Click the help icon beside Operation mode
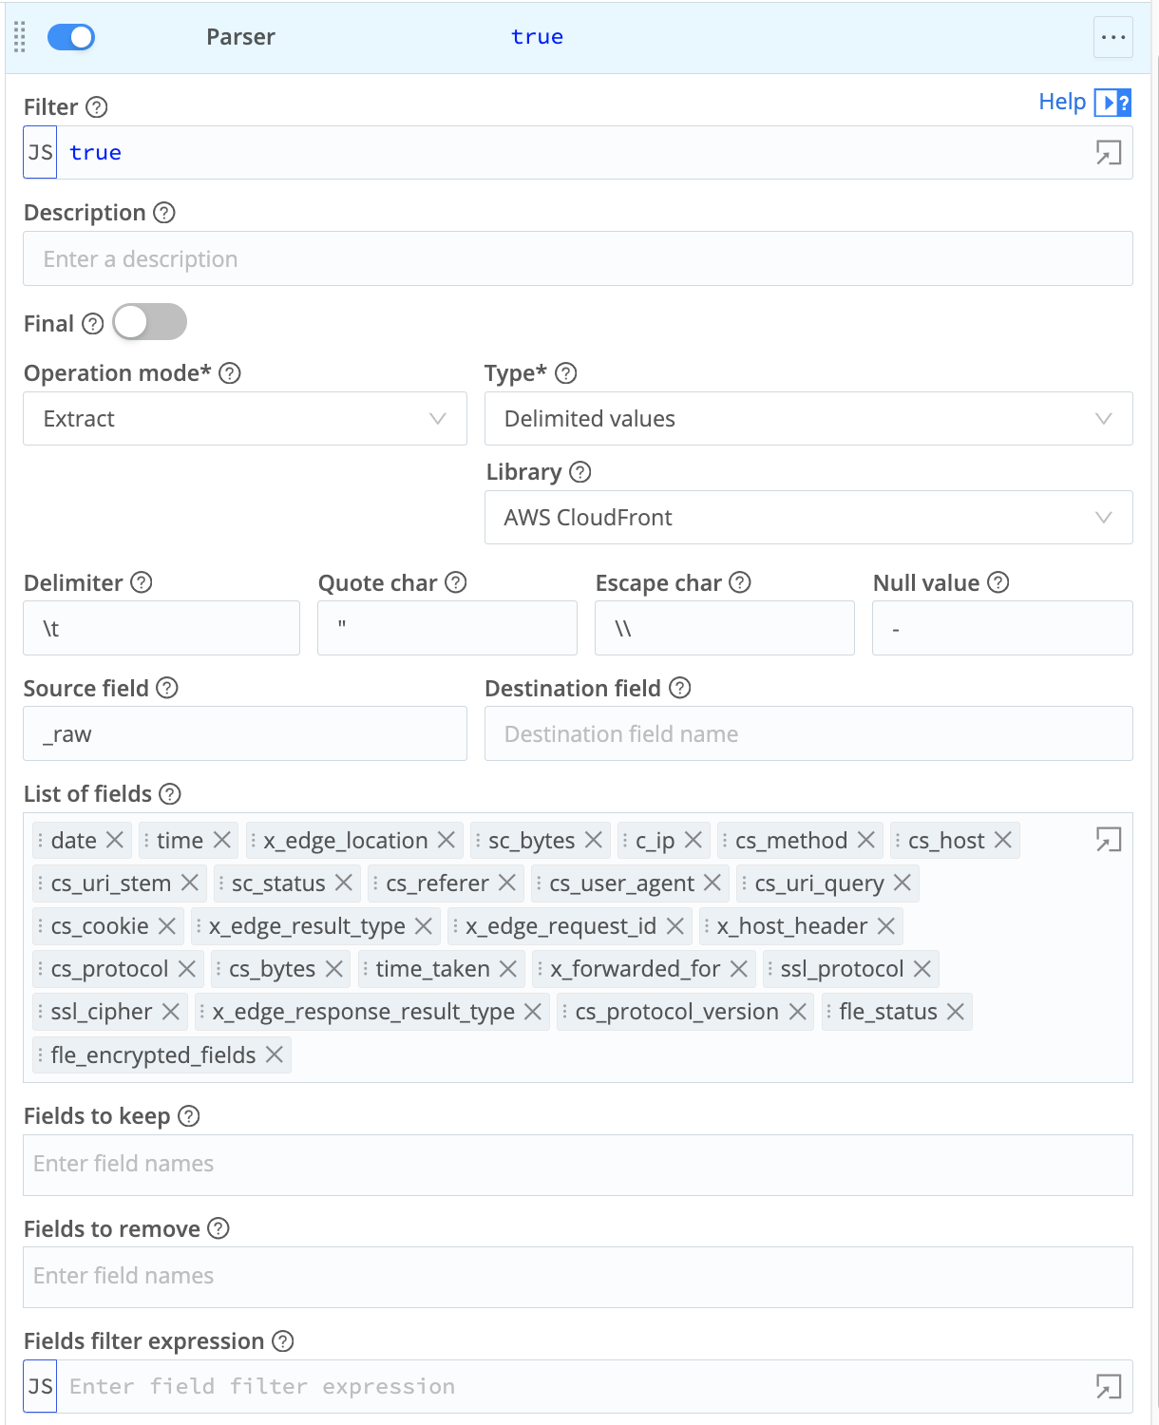 coord(229,374)
